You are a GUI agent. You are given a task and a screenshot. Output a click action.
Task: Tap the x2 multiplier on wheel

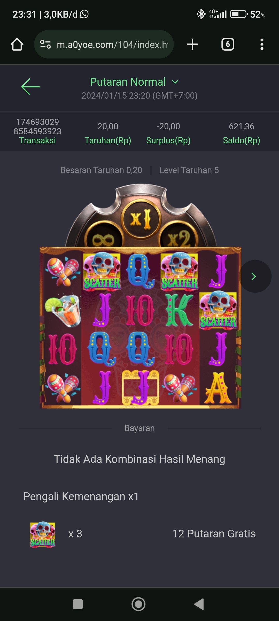point(178,238)
